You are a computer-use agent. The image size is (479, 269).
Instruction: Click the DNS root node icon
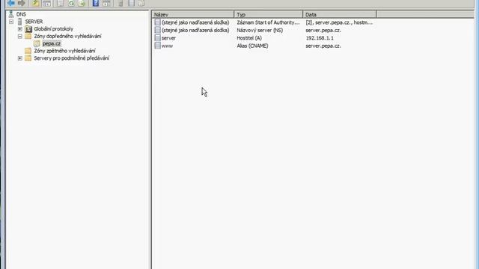coord(11,14)
